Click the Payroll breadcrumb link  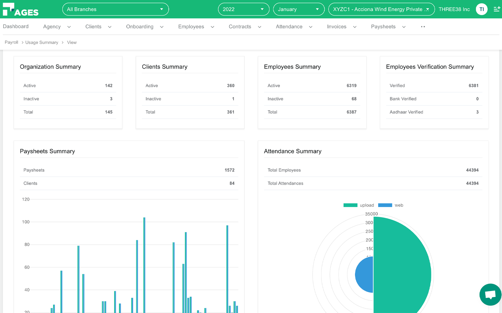point(11,42)
